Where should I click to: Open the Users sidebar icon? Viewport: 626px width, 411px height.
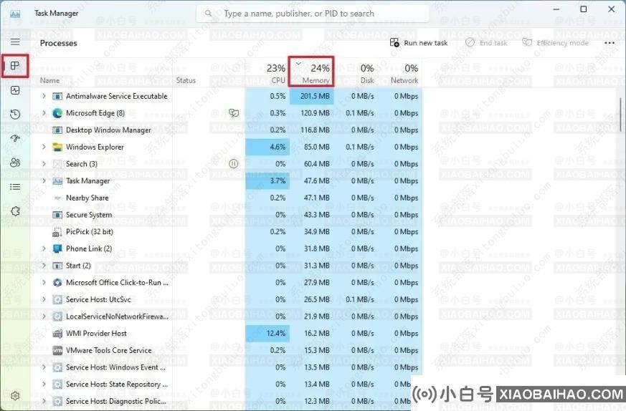(x=15, y=163)
